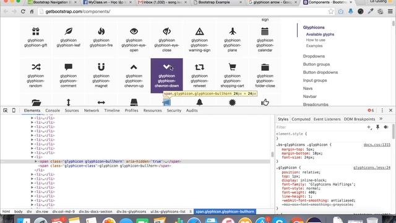Toggle element state pin icon in Styles
Image resolution: width=396 pixels, height=223 pixels.
pyautogui.click(x=377, y=127)
